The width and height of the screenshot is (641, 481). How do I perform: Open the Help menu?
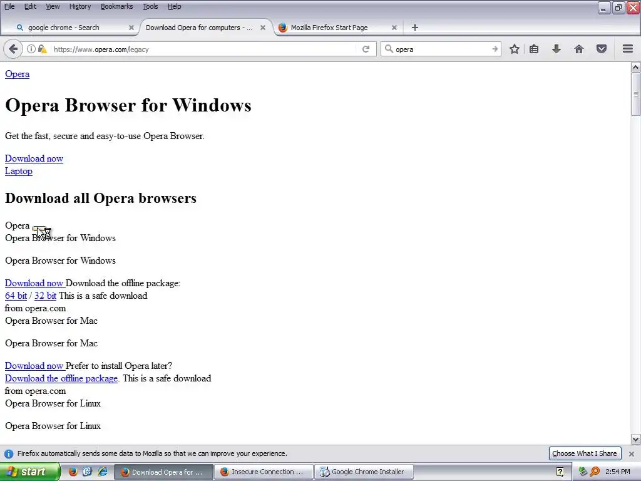[175, 6]
